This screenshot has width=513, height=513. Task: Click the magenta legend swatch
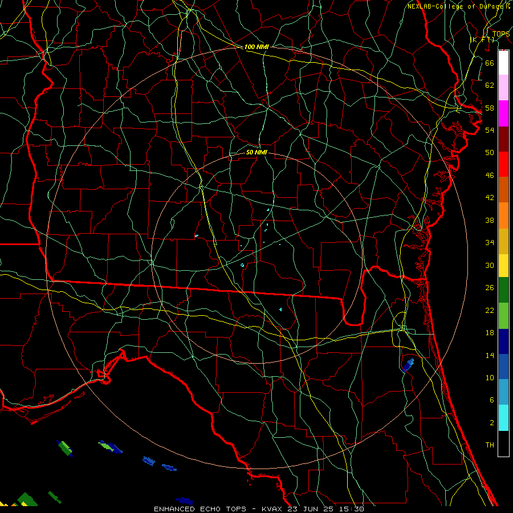pyautogui.click(x=503, y=113)
